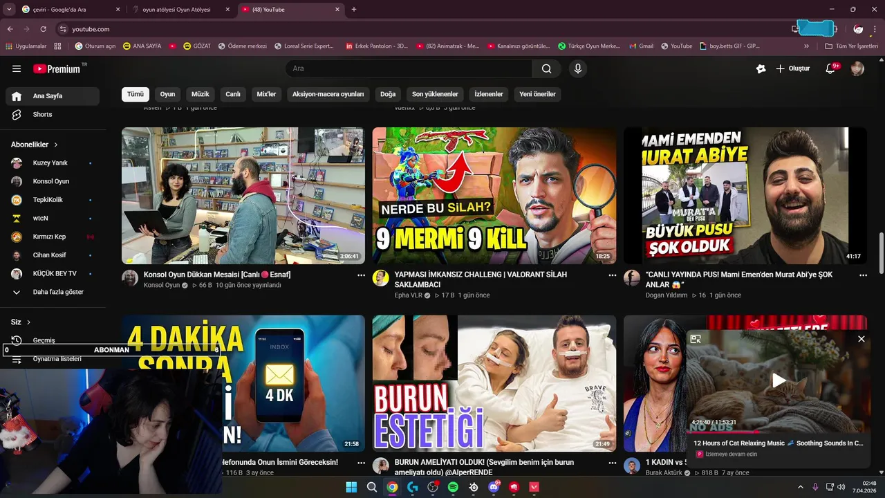Open Kırmızı Kep subscription channel

click(53, 237)
